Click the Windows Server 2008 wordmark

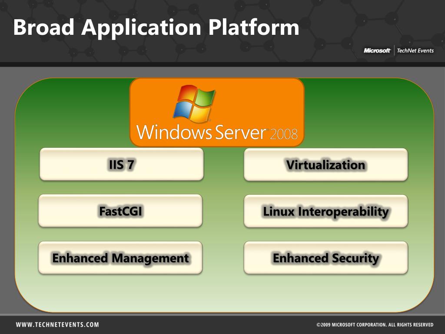[x=217, y=133]
